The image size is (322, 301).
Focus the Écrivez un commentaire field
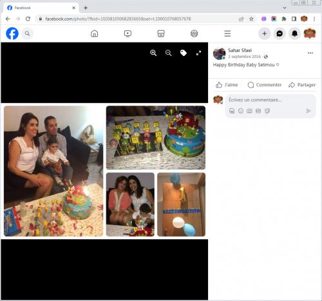(270, 100)
